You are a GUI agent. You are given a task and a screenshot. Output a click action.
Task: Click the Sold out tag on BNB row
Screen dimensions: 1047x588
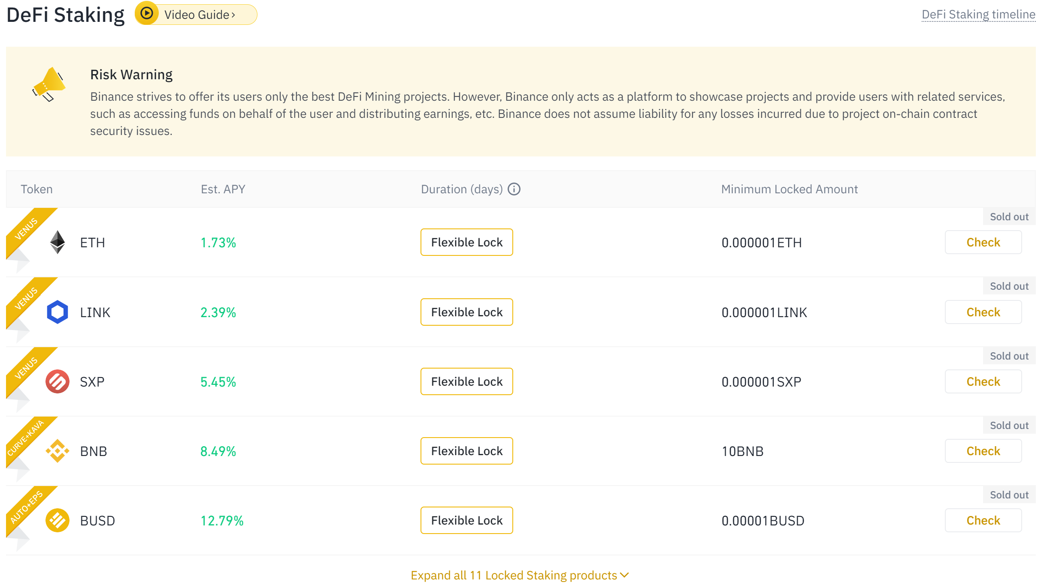(x=1009, y=425)
